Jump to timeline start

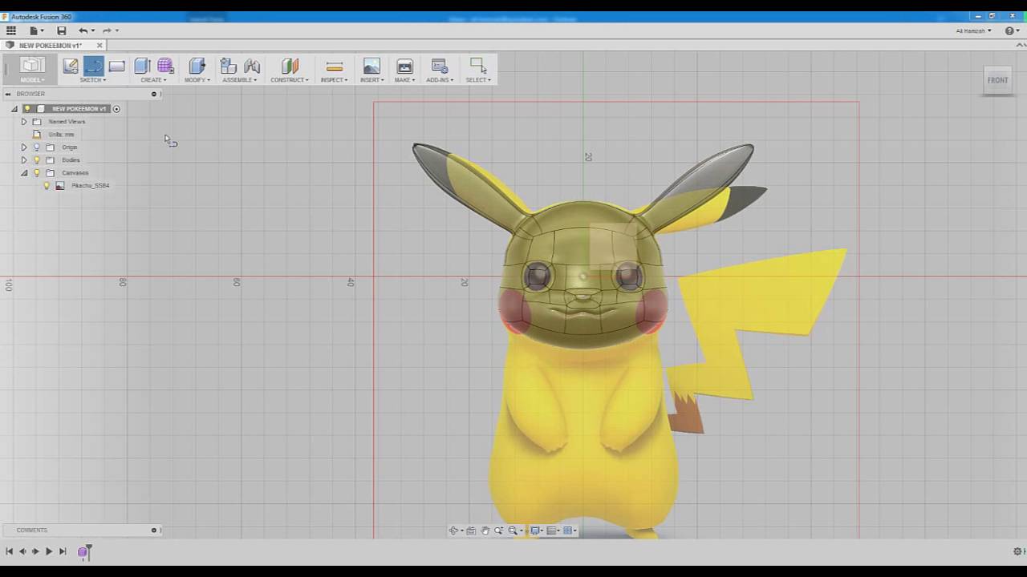tap(10, 551)
